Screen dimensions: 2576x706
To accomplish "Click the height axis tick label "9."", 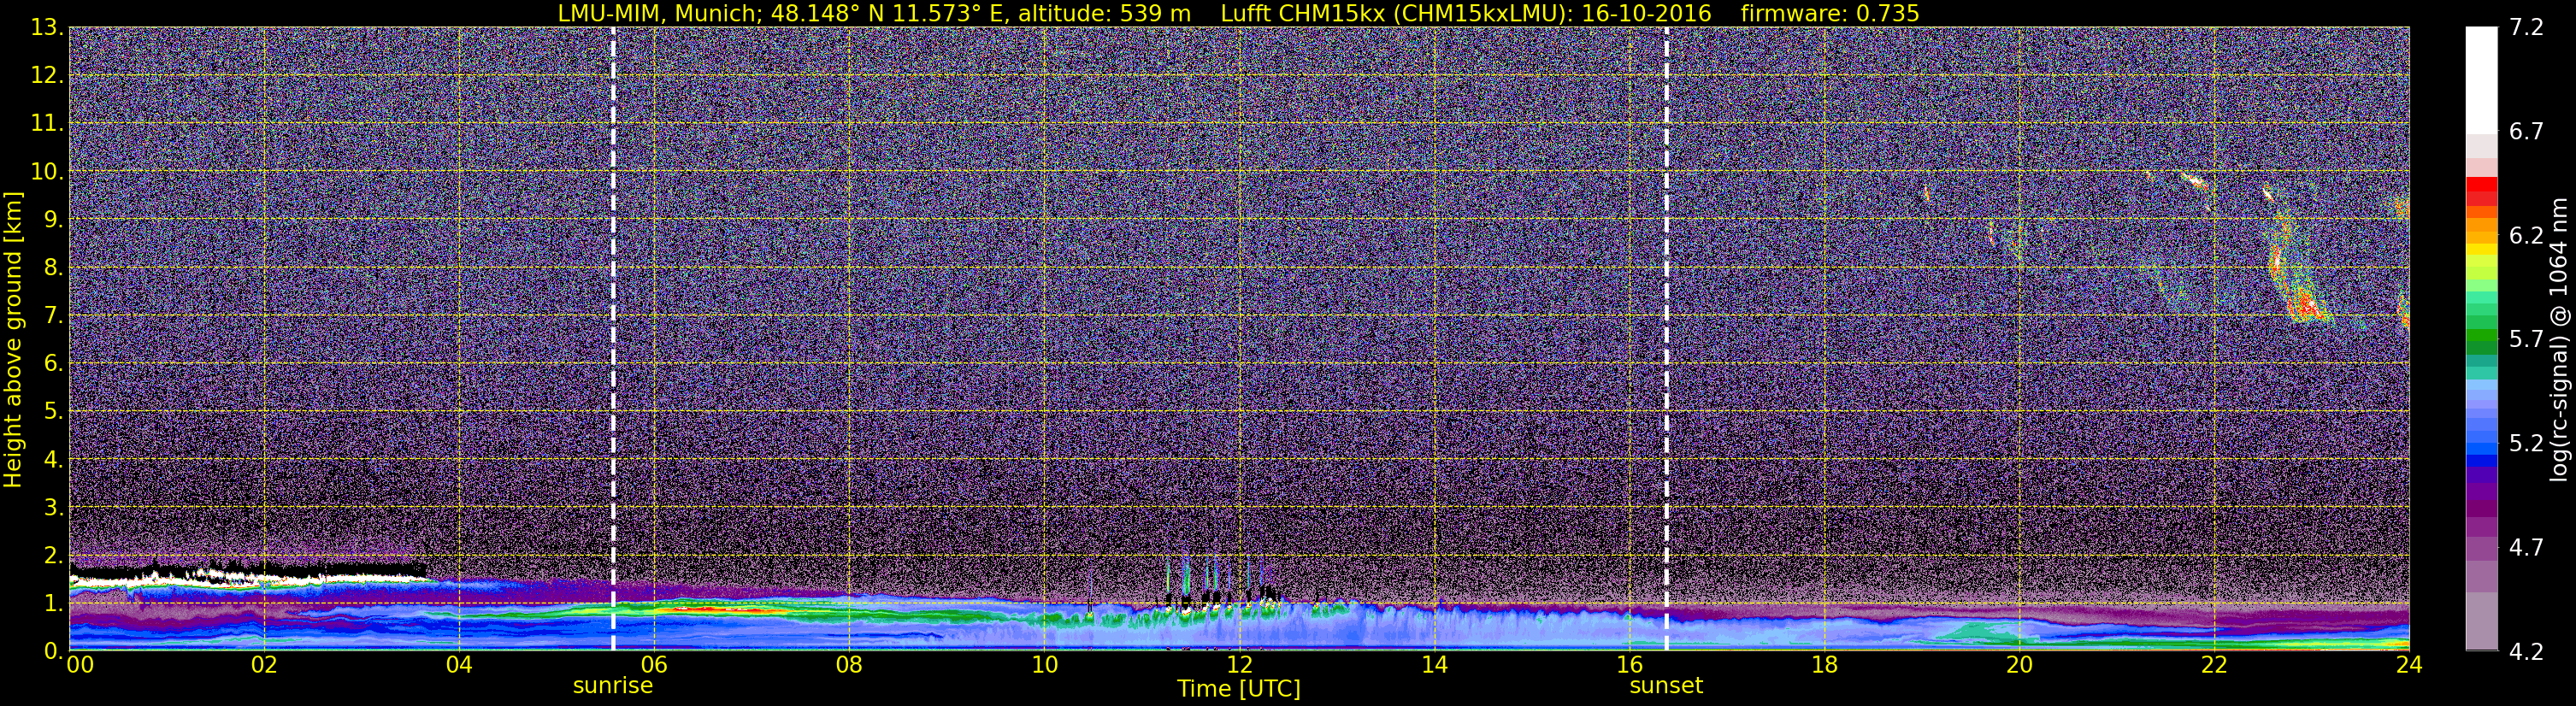I will (54, 220).
